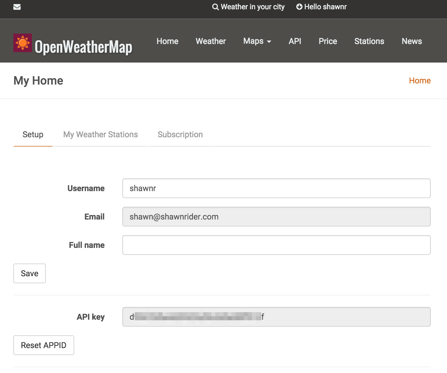Select the Subscription tab
Image resolution: width=447 pixels, height=373 pixels.
pos(180,134)
